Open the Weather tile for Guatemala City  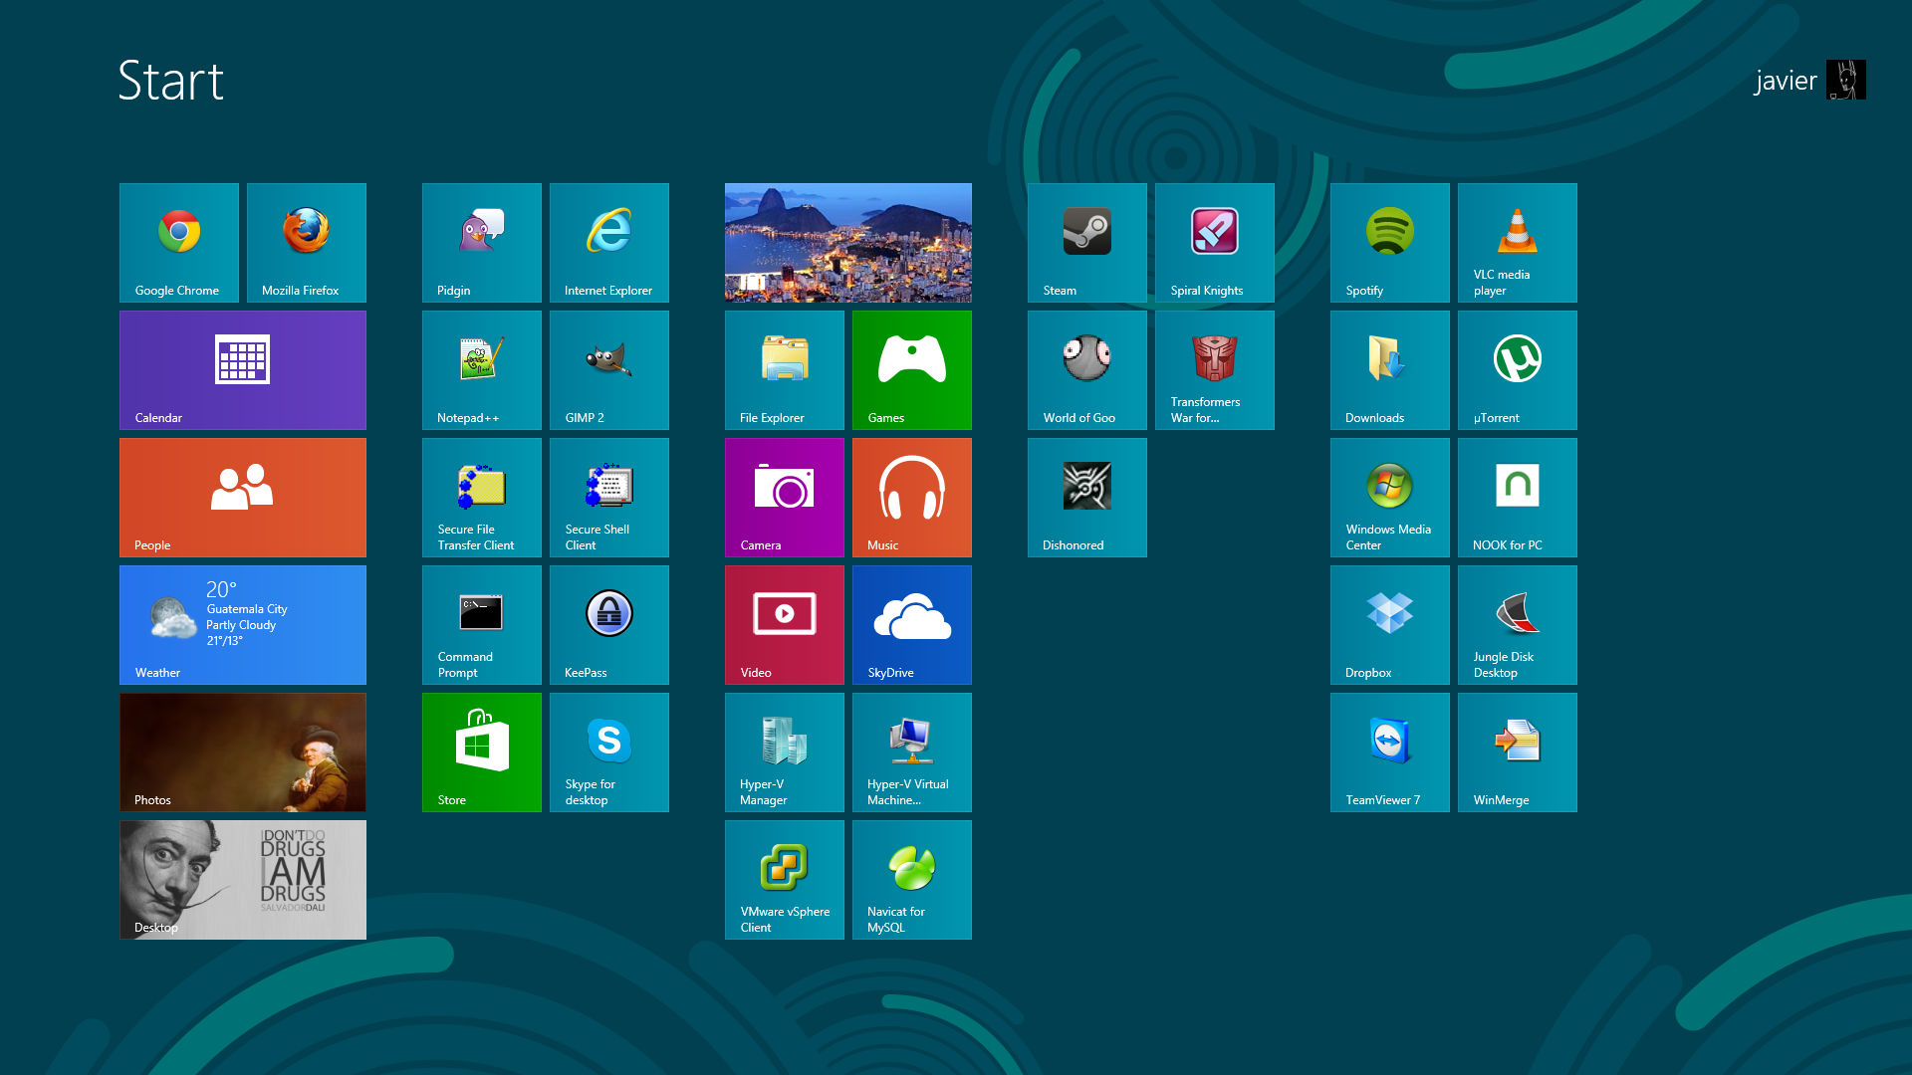click(x=242, y=624)
